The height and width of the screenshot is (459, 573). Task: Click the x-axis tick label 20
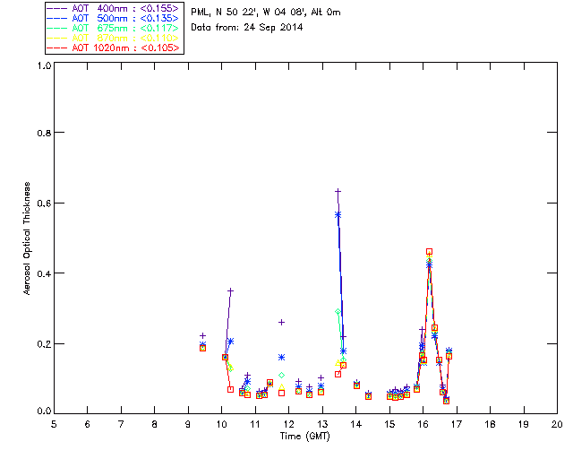click(x=557, y=424)
